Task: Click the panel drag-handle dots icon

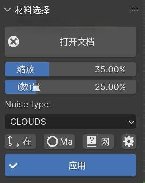Action: tap(134, 10)
